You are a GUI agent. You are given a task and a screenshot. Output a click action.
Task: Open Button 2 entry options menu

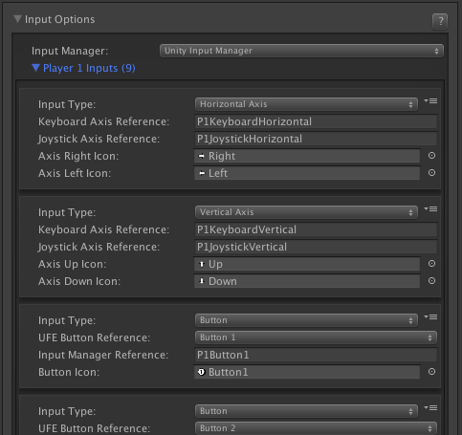coord(430,408)
